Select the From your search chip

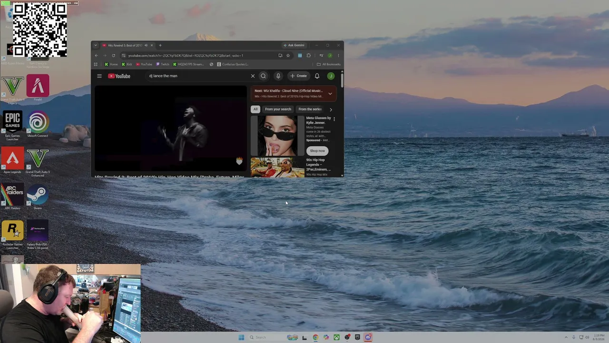tap(278, 109)
